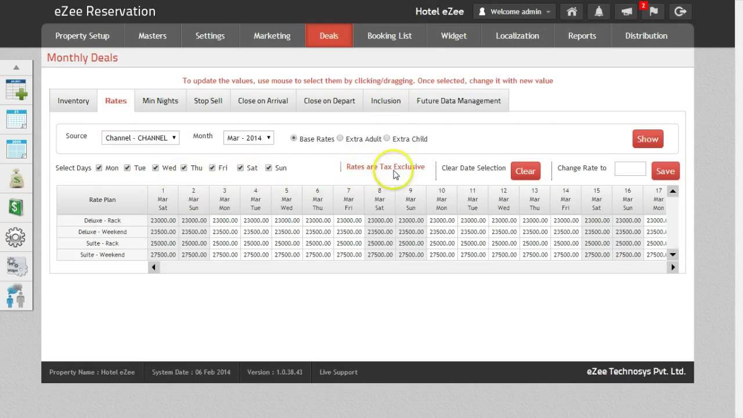This screenshot has height=418, width=743.
Task: Toggle the Tue day checkbox
Action: (127, 168)
